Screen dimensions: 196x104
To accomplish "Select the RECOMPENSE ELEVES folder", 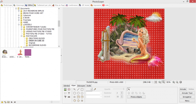I will click(x=37, y=45).
